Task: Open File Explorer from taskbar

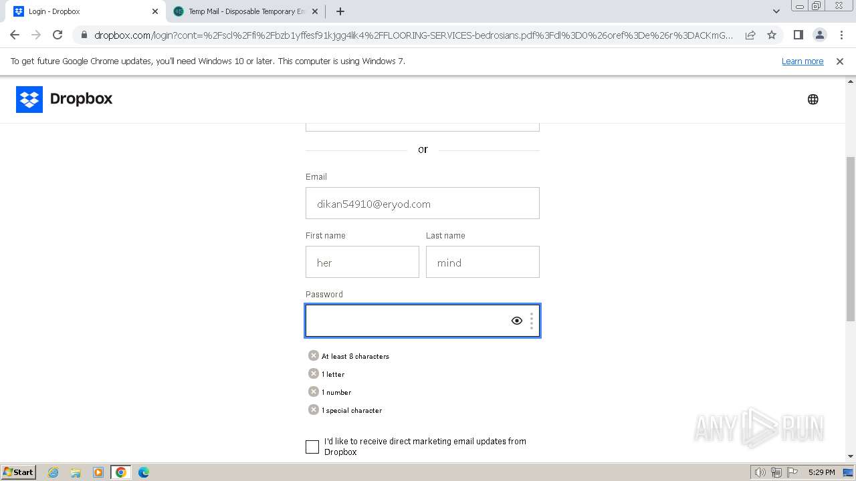Action: click(x=76, y=472)
